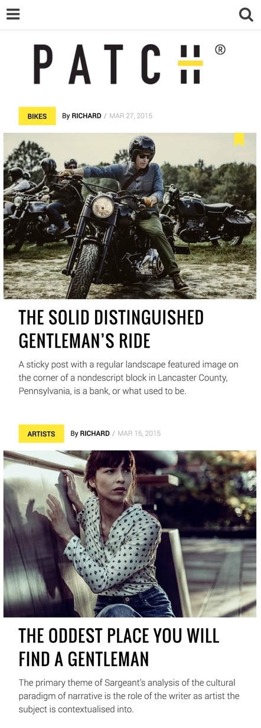This screenshot has height=728, width=261.
Task: Open the woman in polka-dot shirt image
Action: coord(130,534)
